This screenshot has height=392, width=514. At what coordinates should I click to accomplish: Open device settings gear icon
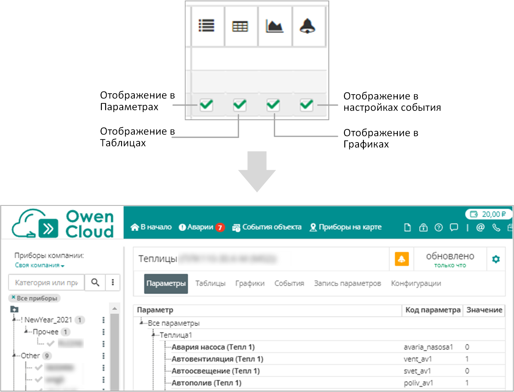[496, 259]
